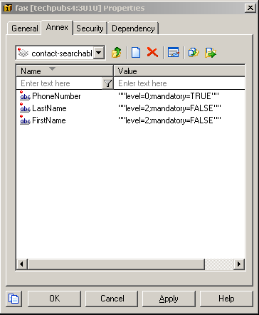The image size is (259, 315).
Task: Click the import from configuration file icon
Action: click(194, 53)
